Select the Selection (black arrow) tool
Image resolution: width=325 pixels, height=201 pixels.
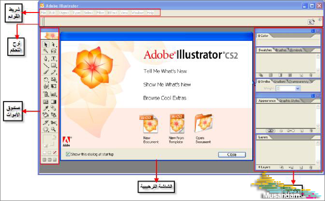46,45
